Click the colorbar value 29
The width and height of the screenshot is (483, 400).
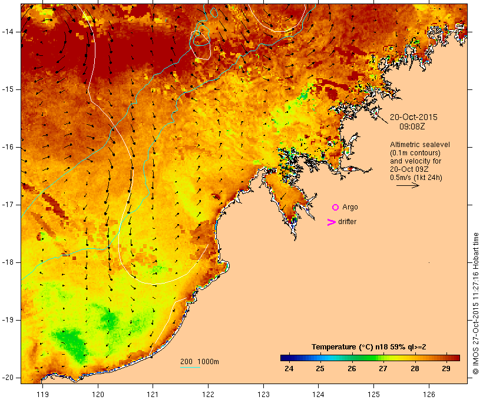pyautogui.click(x=446, y=369)
